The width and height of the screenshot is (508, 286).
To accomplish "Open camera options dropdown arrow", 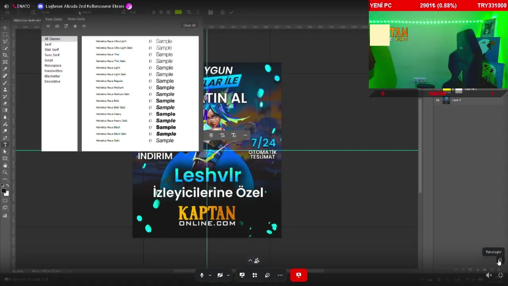I will 228,275.
